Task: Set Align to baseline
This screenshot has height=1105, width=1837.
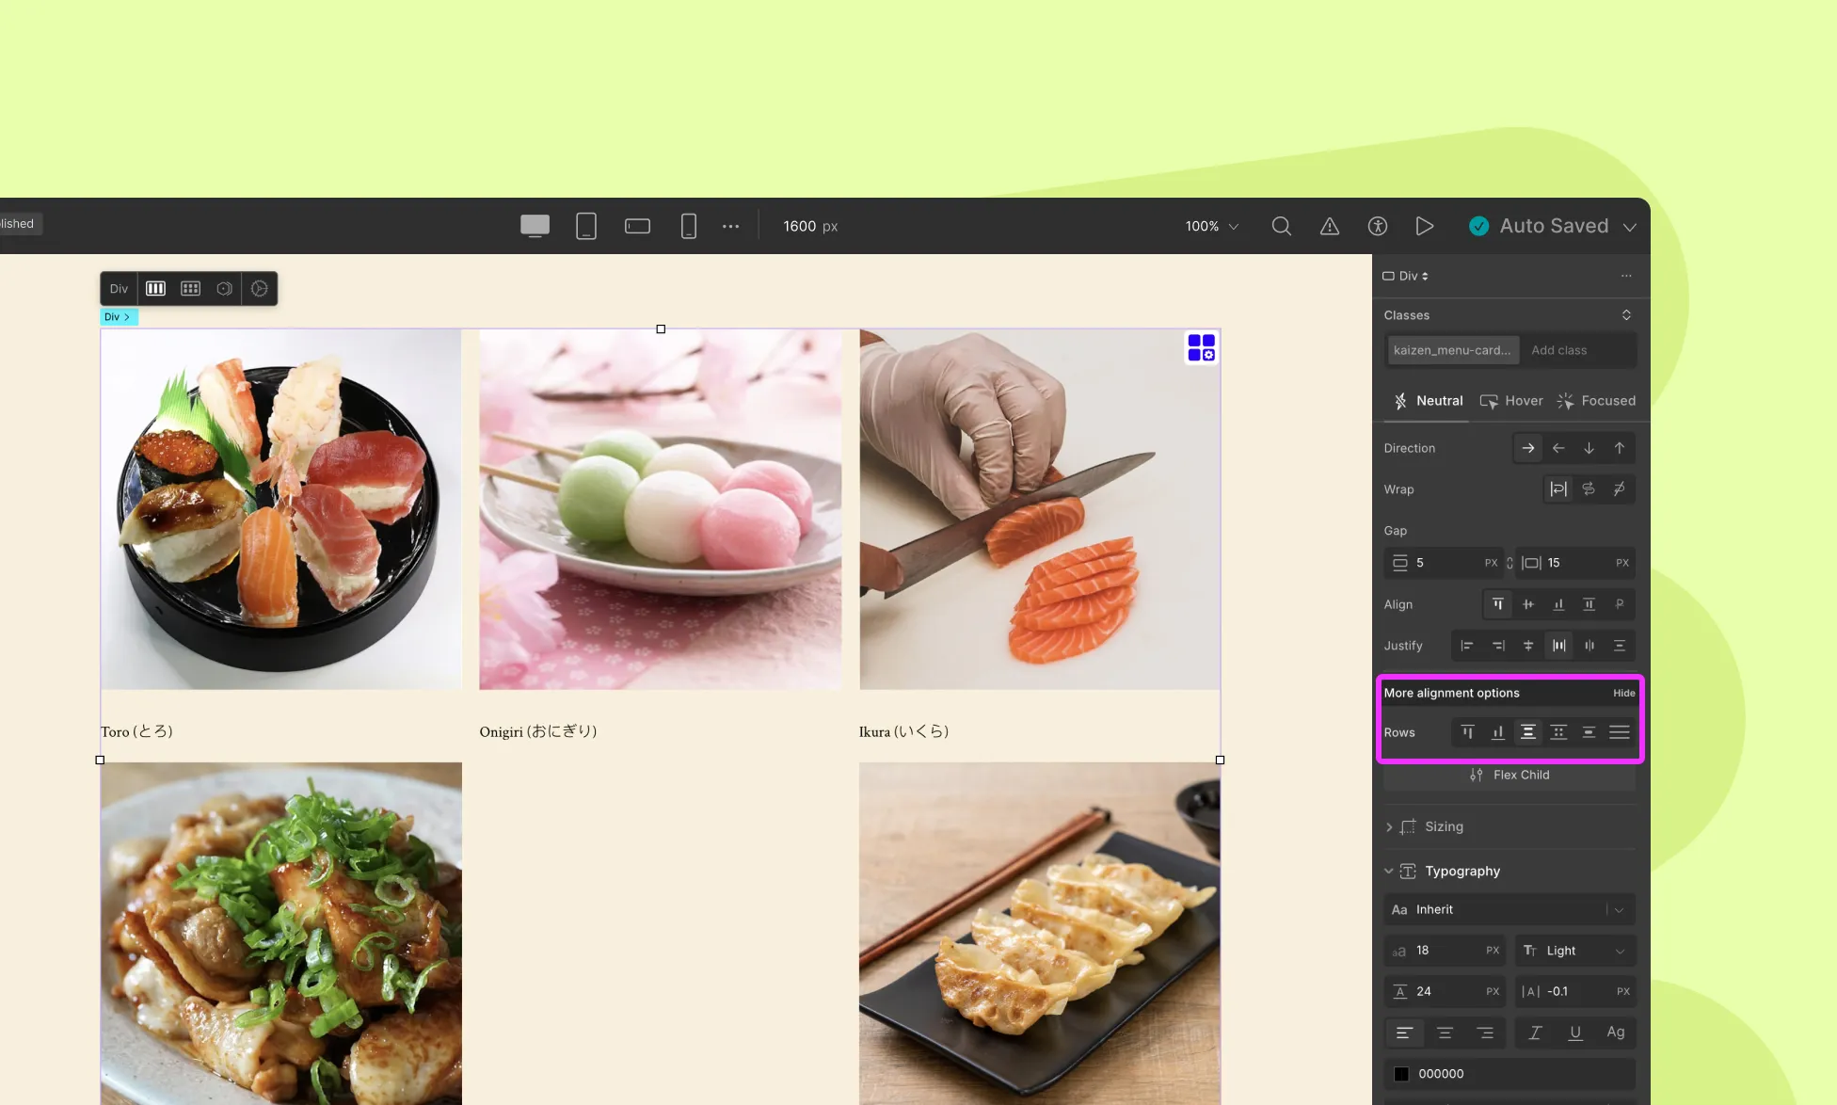Action: point(1620,604)
